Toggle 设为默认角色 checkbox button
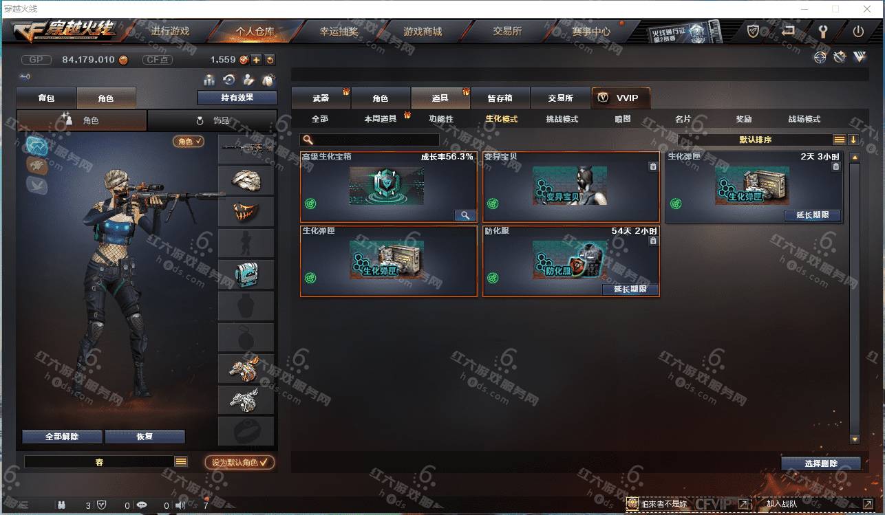 coord(239,463)
